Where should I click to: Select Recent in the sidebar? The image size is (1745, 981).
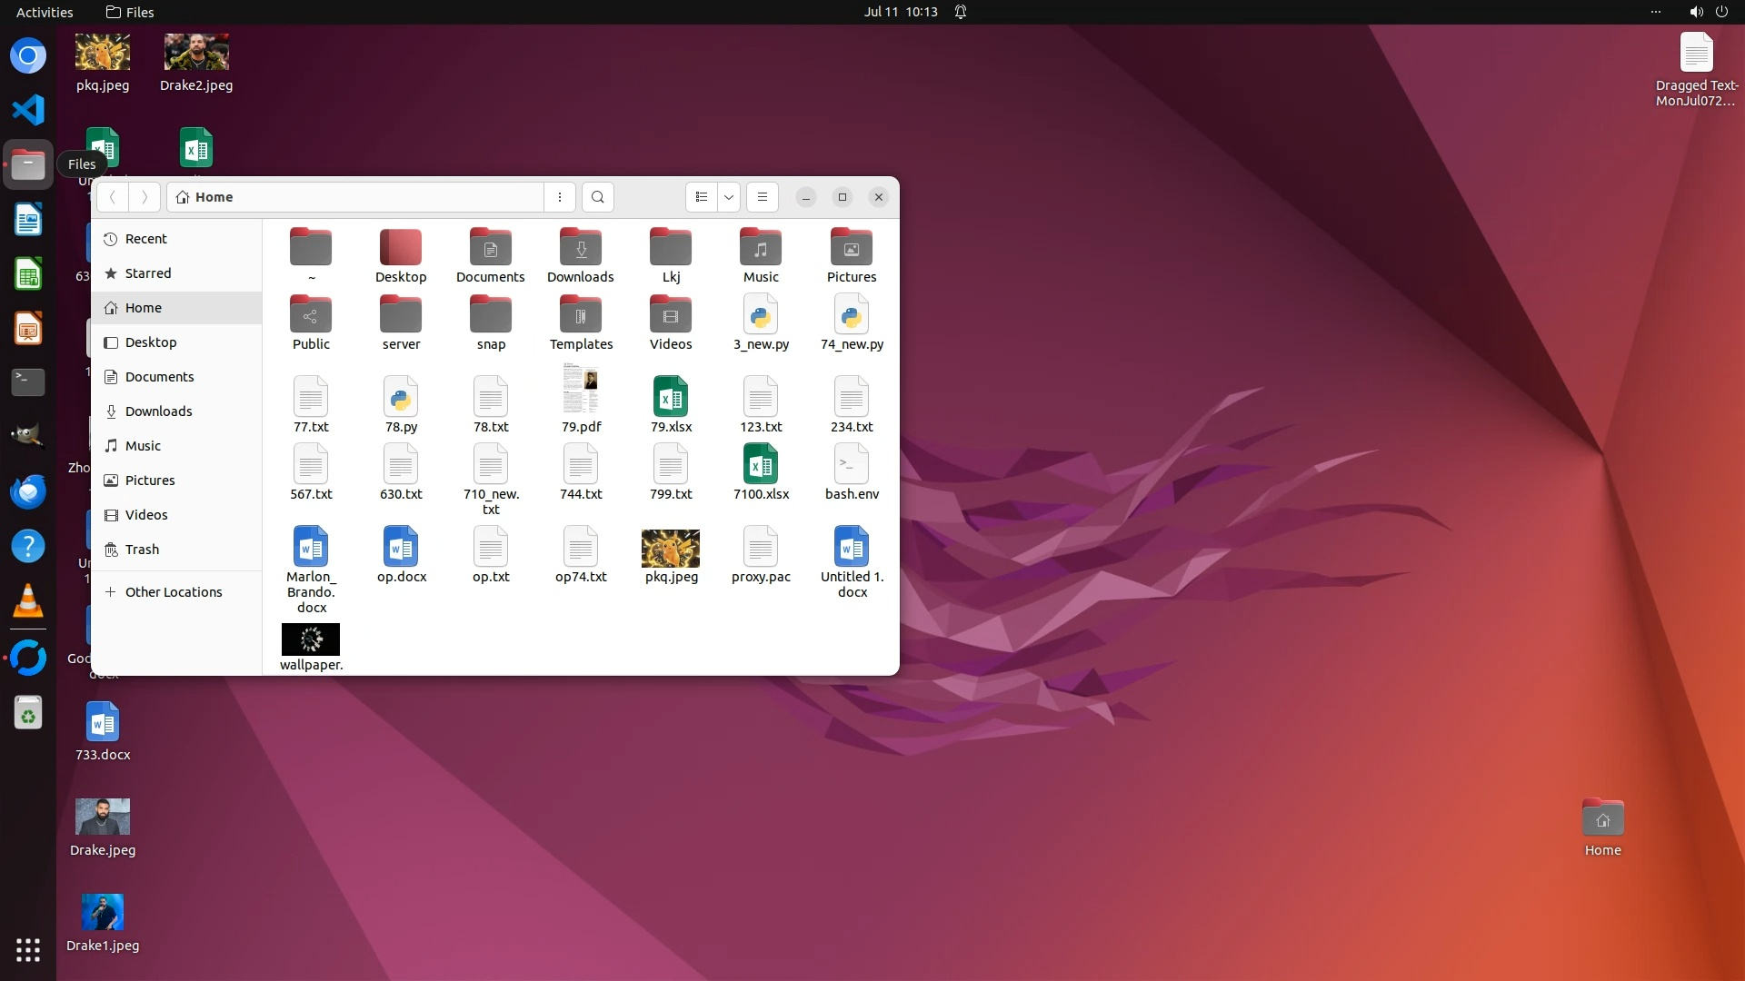click(x=145, y=239)
